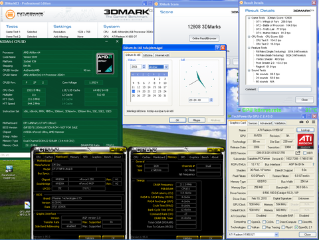The image size is (319, 240).
Task: Click the ATI Radeon logo in GPU-Z
Action: 306,141
